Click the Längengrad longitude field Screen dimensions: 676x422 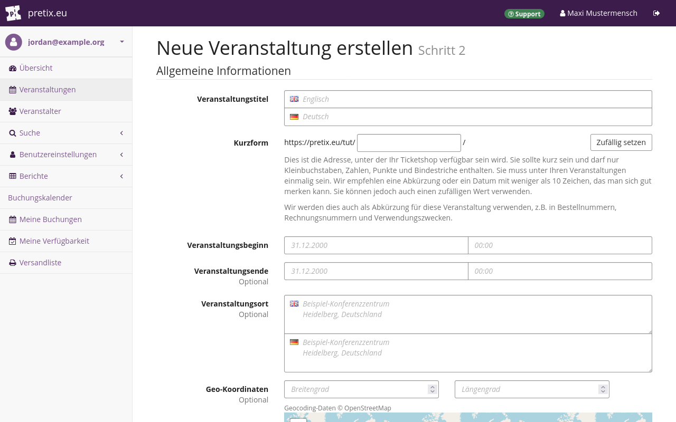pos(532,389)
